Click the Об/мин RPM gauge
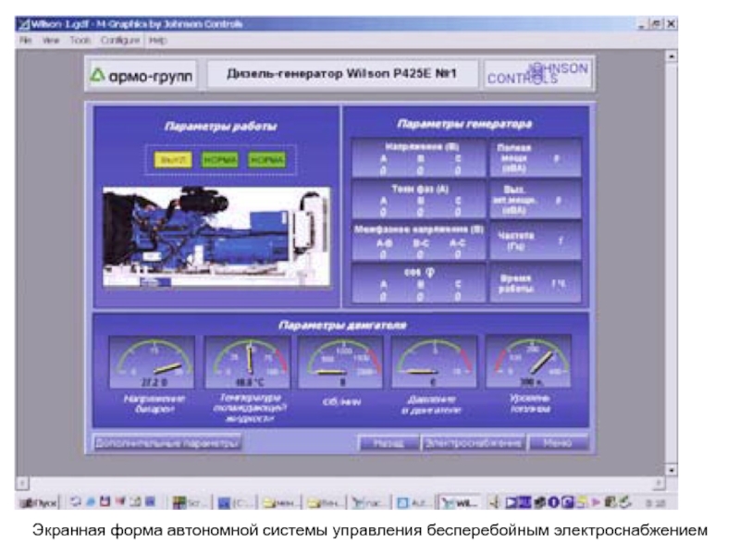Viewport: 740px width, 555px height. [x=340, y=363]
